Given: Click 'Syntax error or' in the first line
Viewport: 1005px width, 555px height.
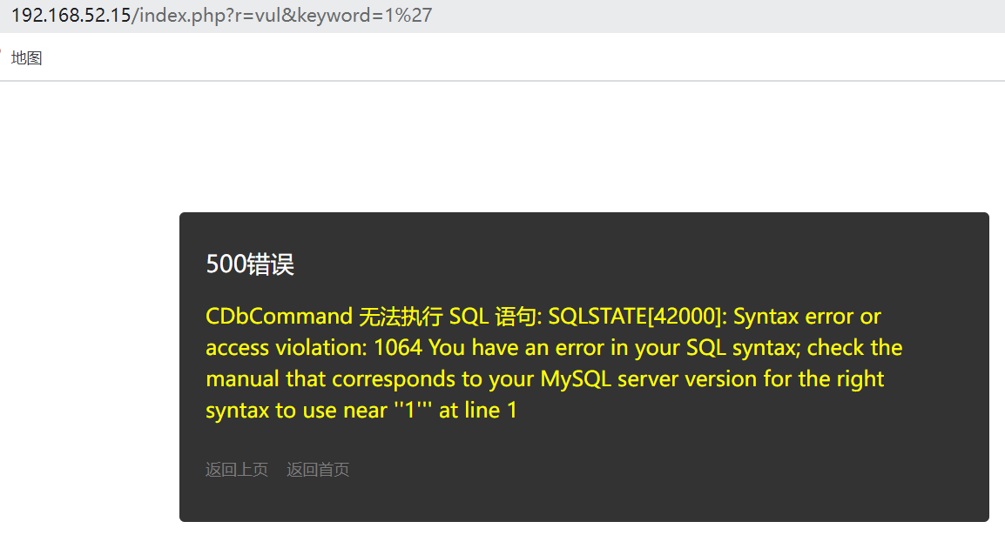Looking at the screenshot, I should pyautogui.click(x=807, y=317).
